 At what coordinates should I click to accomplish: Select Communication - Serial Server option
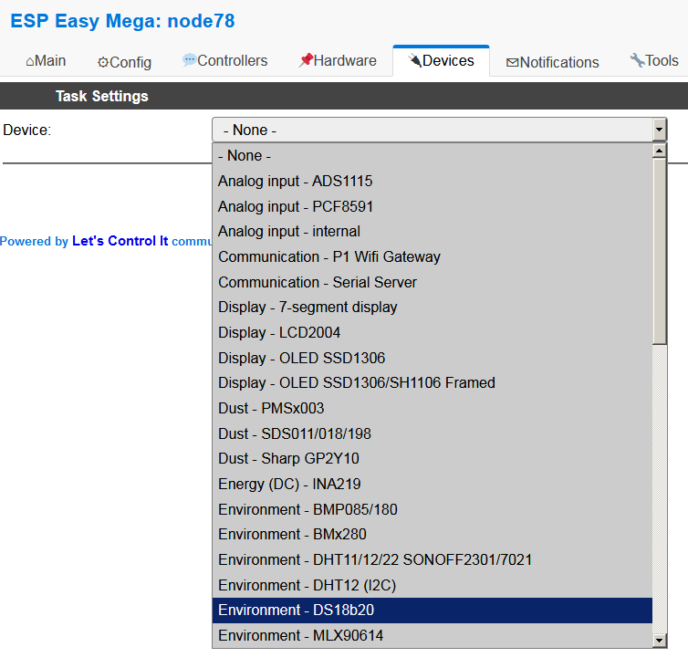[432, 282]
